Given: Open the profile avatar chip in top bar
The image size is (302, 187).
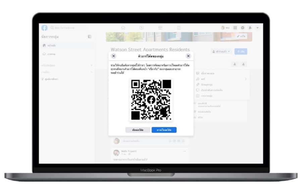Looking at the screenshot, I should point(225,28).
